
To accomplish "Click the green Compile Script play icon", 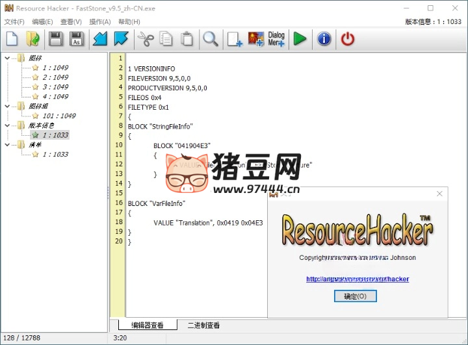I will pyautogui.click(x=300, y=39).
